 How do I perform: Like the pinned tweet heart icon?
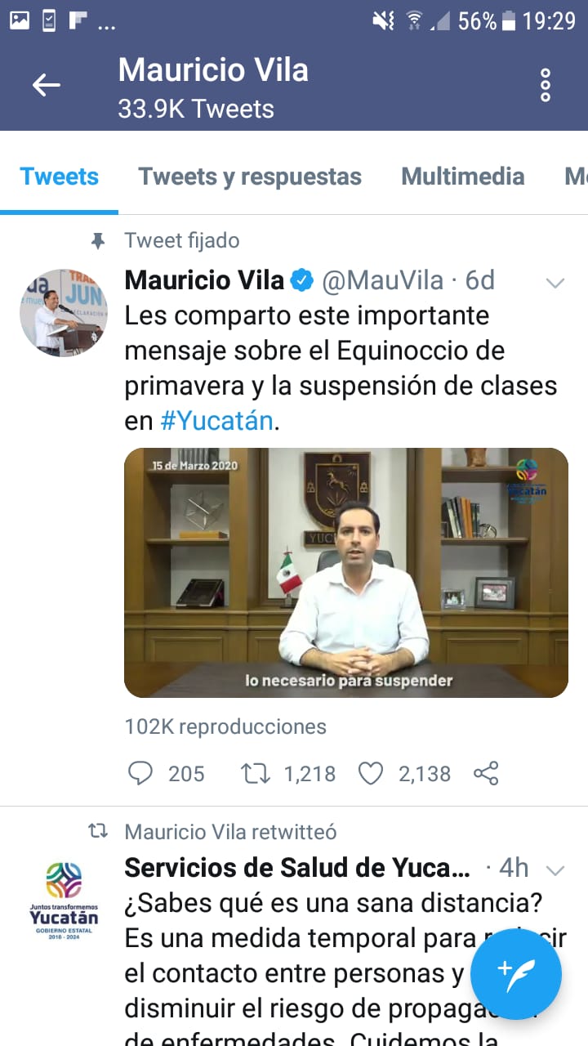pyautogui.click(x=371, y=773)
